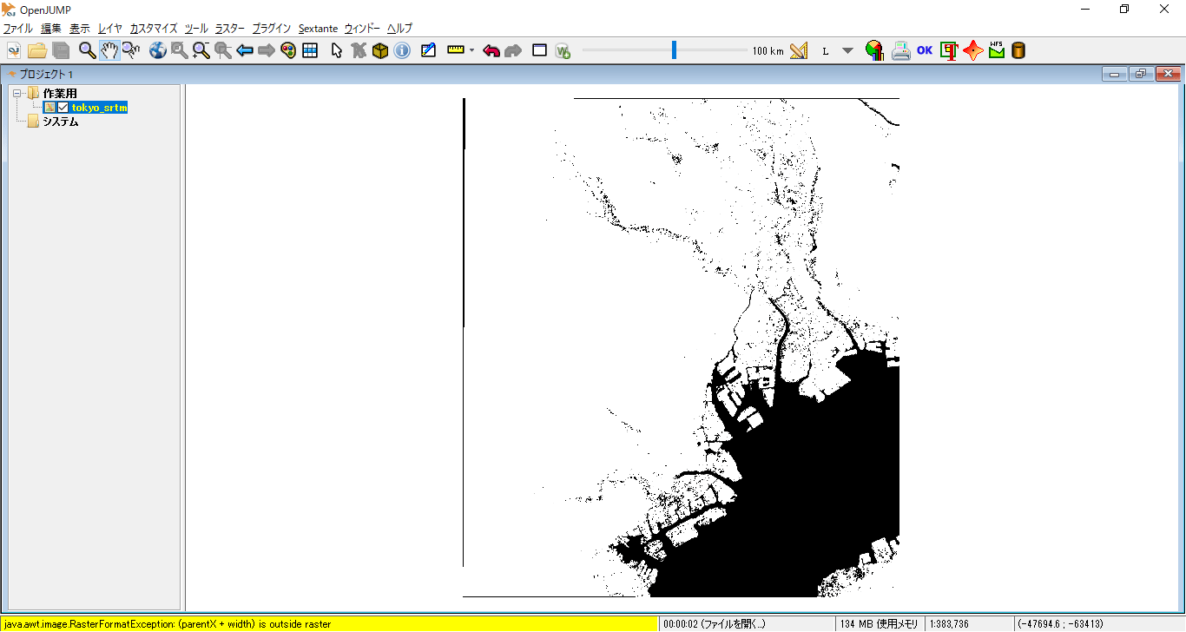Zoom to full extent with globe icon
This screenshot has height=632, width=1186.
[158, 50]
